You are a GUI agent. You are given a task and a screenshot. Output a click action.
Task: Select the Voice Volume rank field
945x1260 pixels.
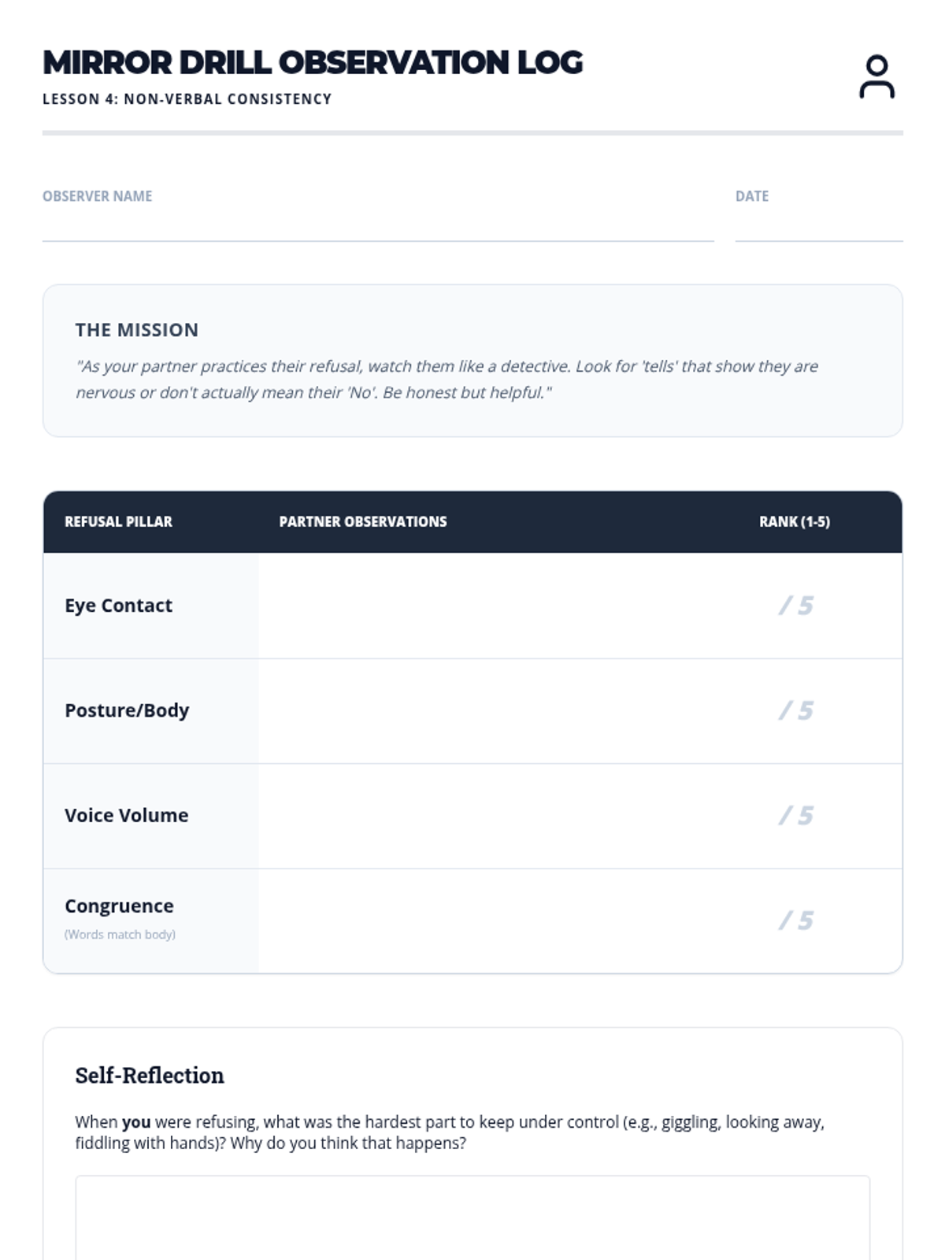tap(795, 816)
